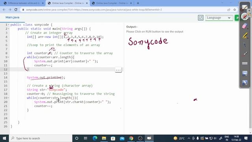This screenshot has height=142, width=252.
Task: Open the Language dropdown
Action: point(219,18)
